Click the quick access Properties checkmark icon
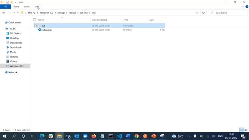 (7, 2)
